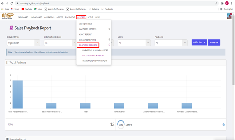235x140 pixels.
Task: Open user profile picture with notification badge
Action: 229,16
